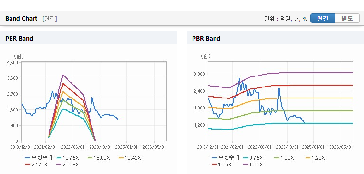This screenshot has width=364, height=174.
Task: Click the [연결] label beside Band Chart
Action: [49, 19]
